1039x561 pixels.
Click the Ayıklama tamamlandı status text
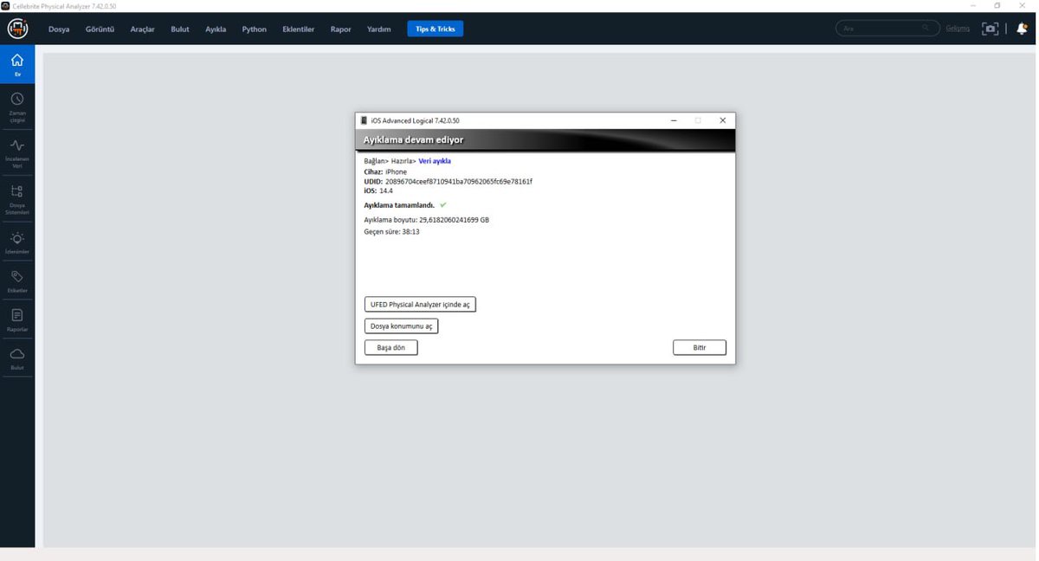point(399,205)
